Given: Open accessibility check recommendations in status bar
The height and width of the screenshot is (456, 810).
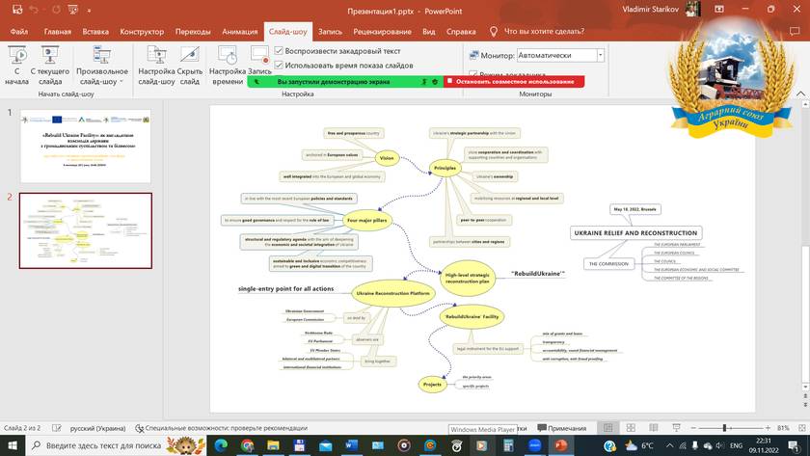Looking at the screenshot, I should click(221, 428).
